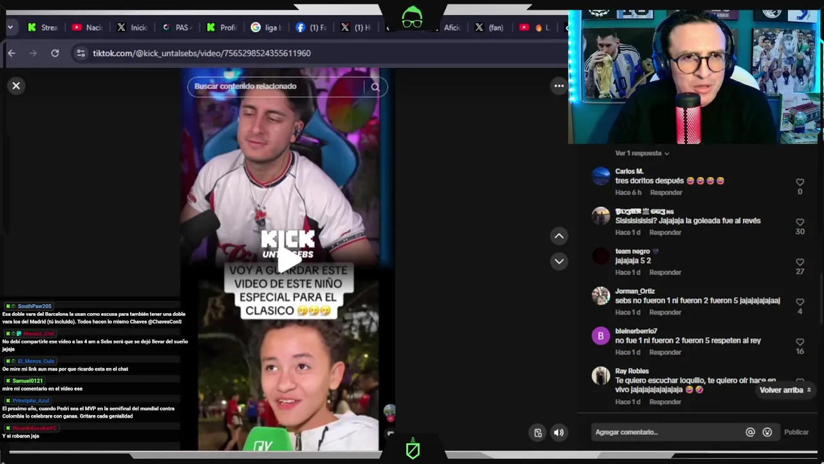Image resolution: width=824 pixels, height=464 pixels.
Task: Open the three-dots more options menu
Action: coord(559,86)
